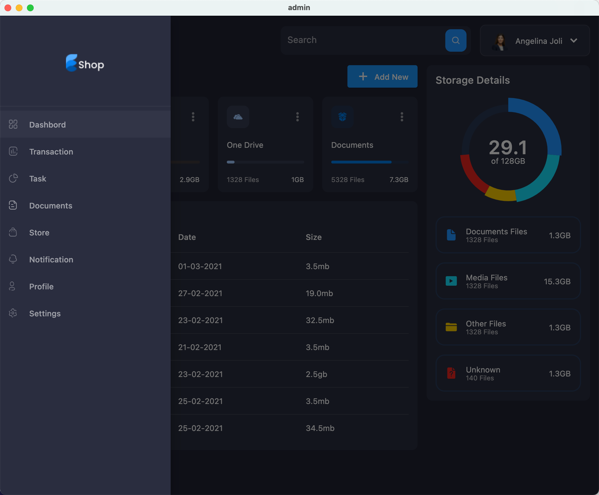Click the One Drive storage progress bar
The height and width of the screenshot is (495, 599).
click(x=266, y=162)
